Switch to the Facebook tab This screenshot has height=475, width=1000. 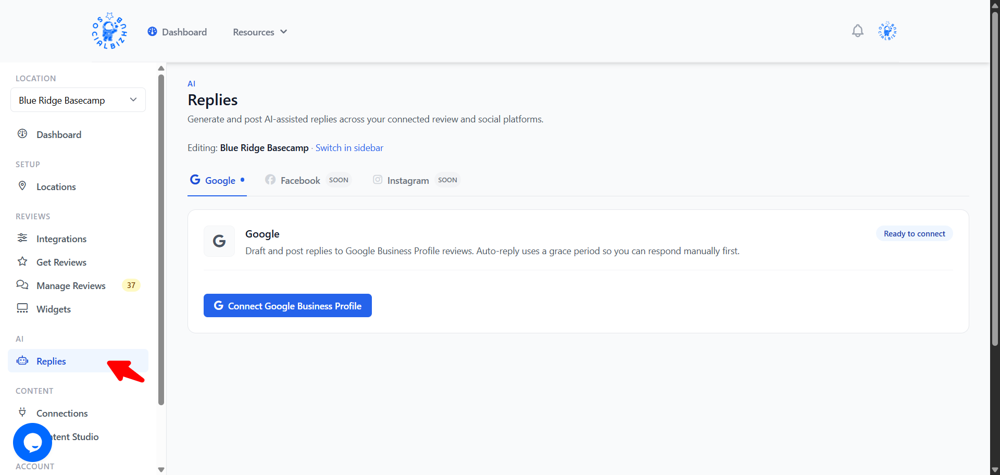308,180
